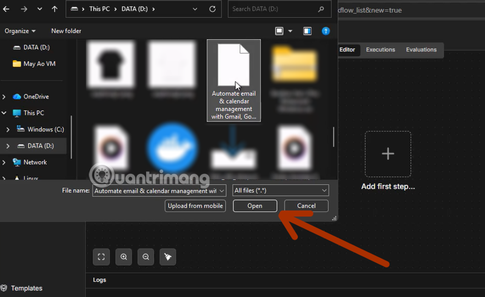Toggle the preview pane

click(x=307, y=31)
